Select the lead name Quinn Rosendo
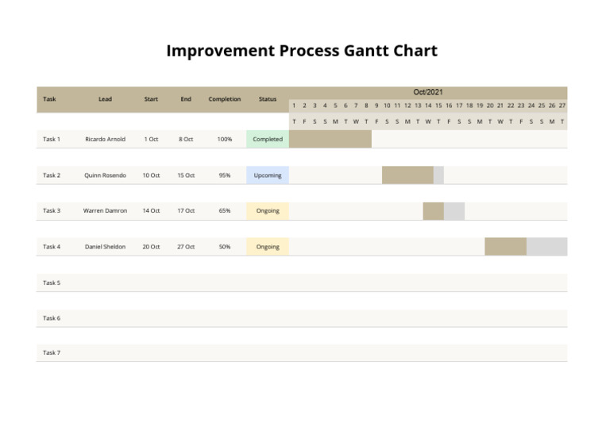 point(105,175)
